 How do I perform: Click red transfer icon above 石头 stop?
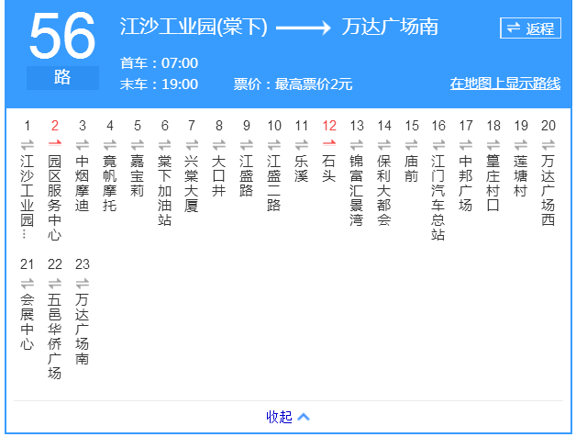coord(329,142)
